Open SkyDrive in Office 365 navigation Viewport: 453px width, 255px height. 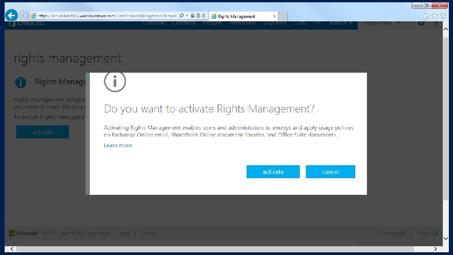(275, 23)
